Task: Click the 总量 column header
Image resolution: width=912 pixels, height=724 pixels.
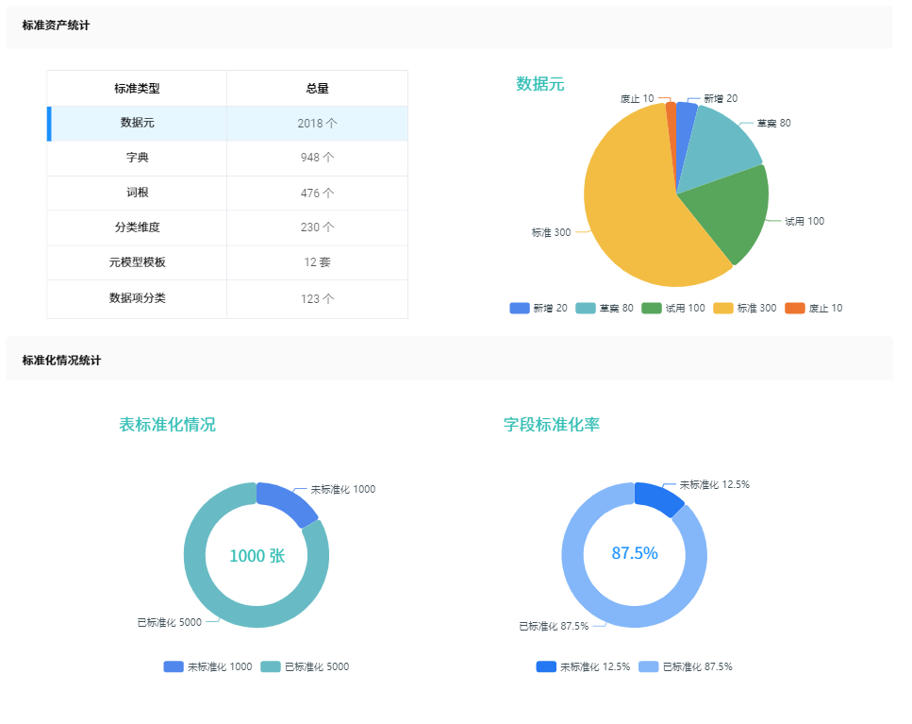Action: click(317, 88)
